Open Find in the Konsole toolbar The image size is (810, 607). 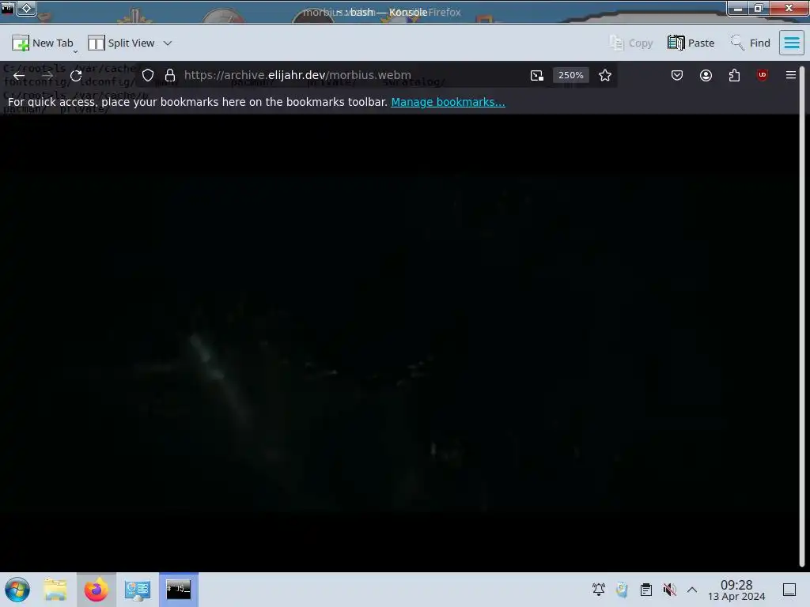pos(750,43)
